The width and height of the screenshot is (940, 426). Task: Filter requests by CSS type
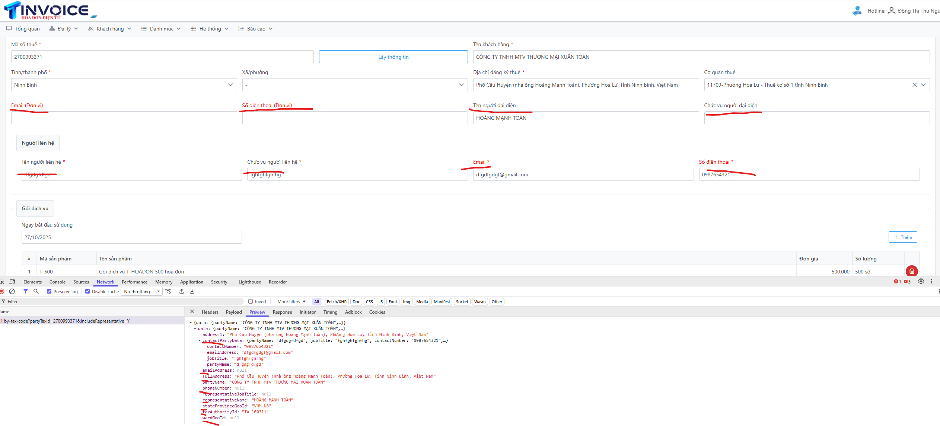369,302
